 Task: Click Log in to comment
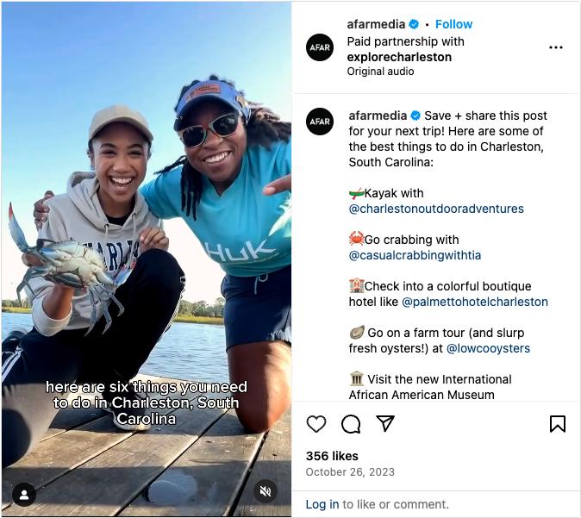click(322, 504)
